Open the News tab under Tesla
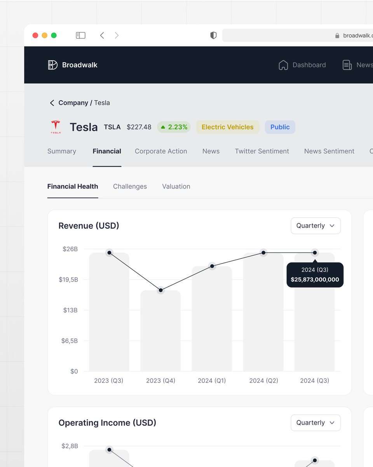Viewport: 373px width, 467px height. click(211, 151)
